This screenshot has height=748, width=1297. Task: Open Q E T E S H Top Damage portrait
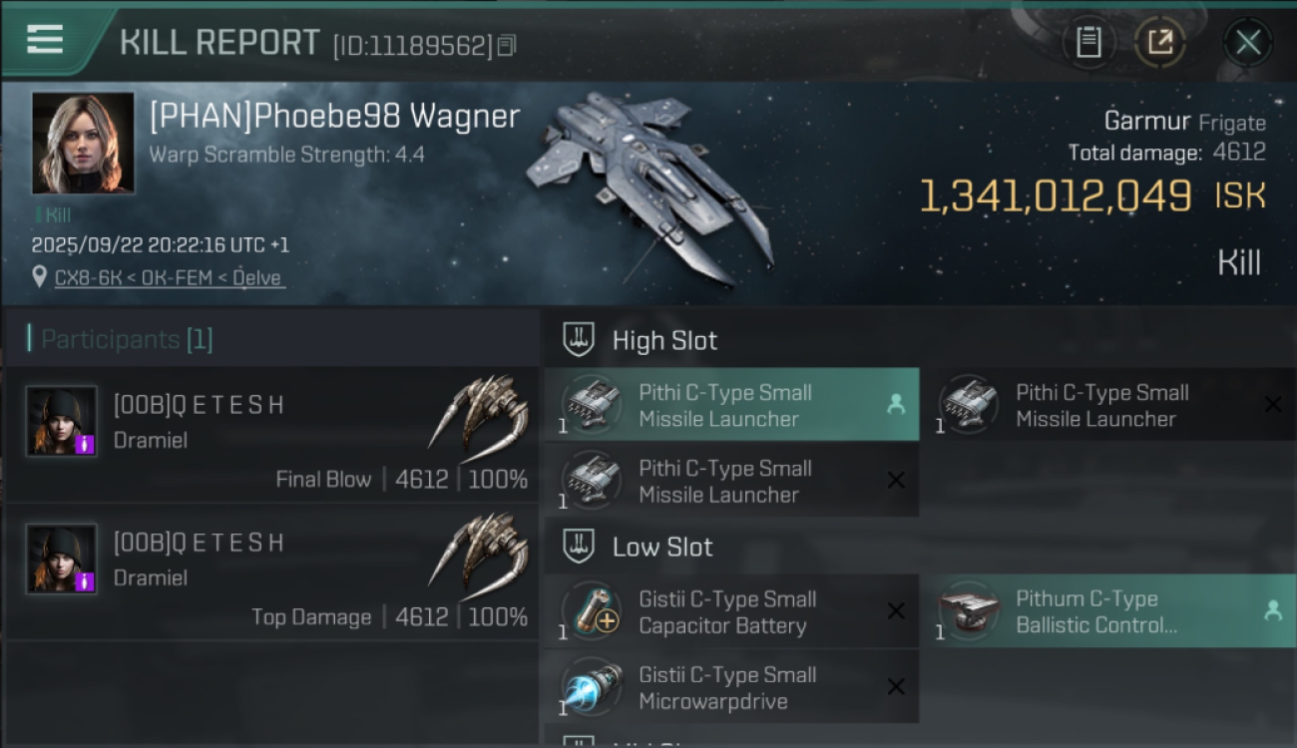pyautogui.click(x=62, y=559)
